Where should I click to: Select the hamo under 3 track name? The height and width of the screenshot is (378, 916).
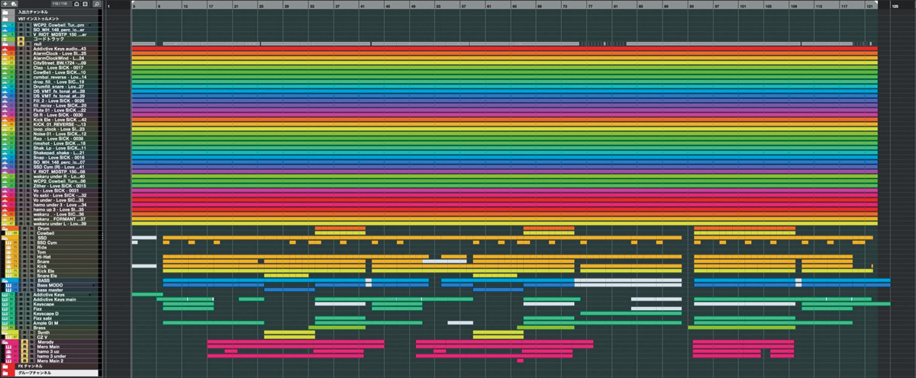click(59, 204)
